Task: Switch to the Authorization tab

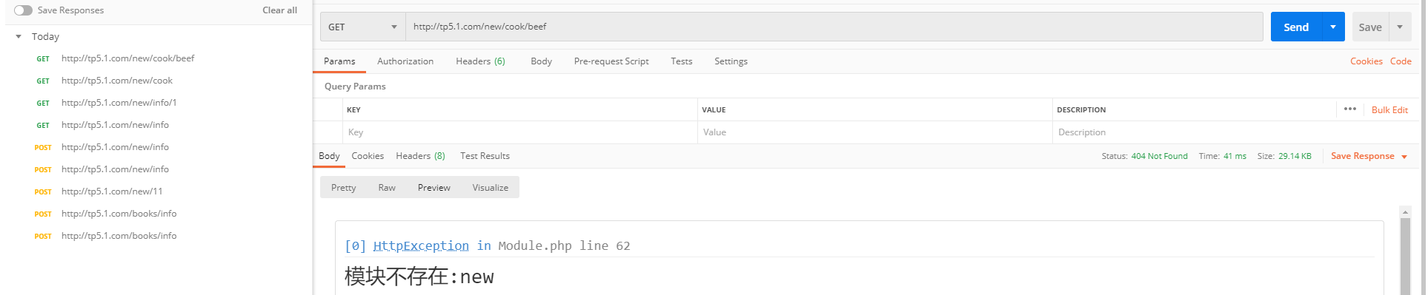Action: (405, 61)
